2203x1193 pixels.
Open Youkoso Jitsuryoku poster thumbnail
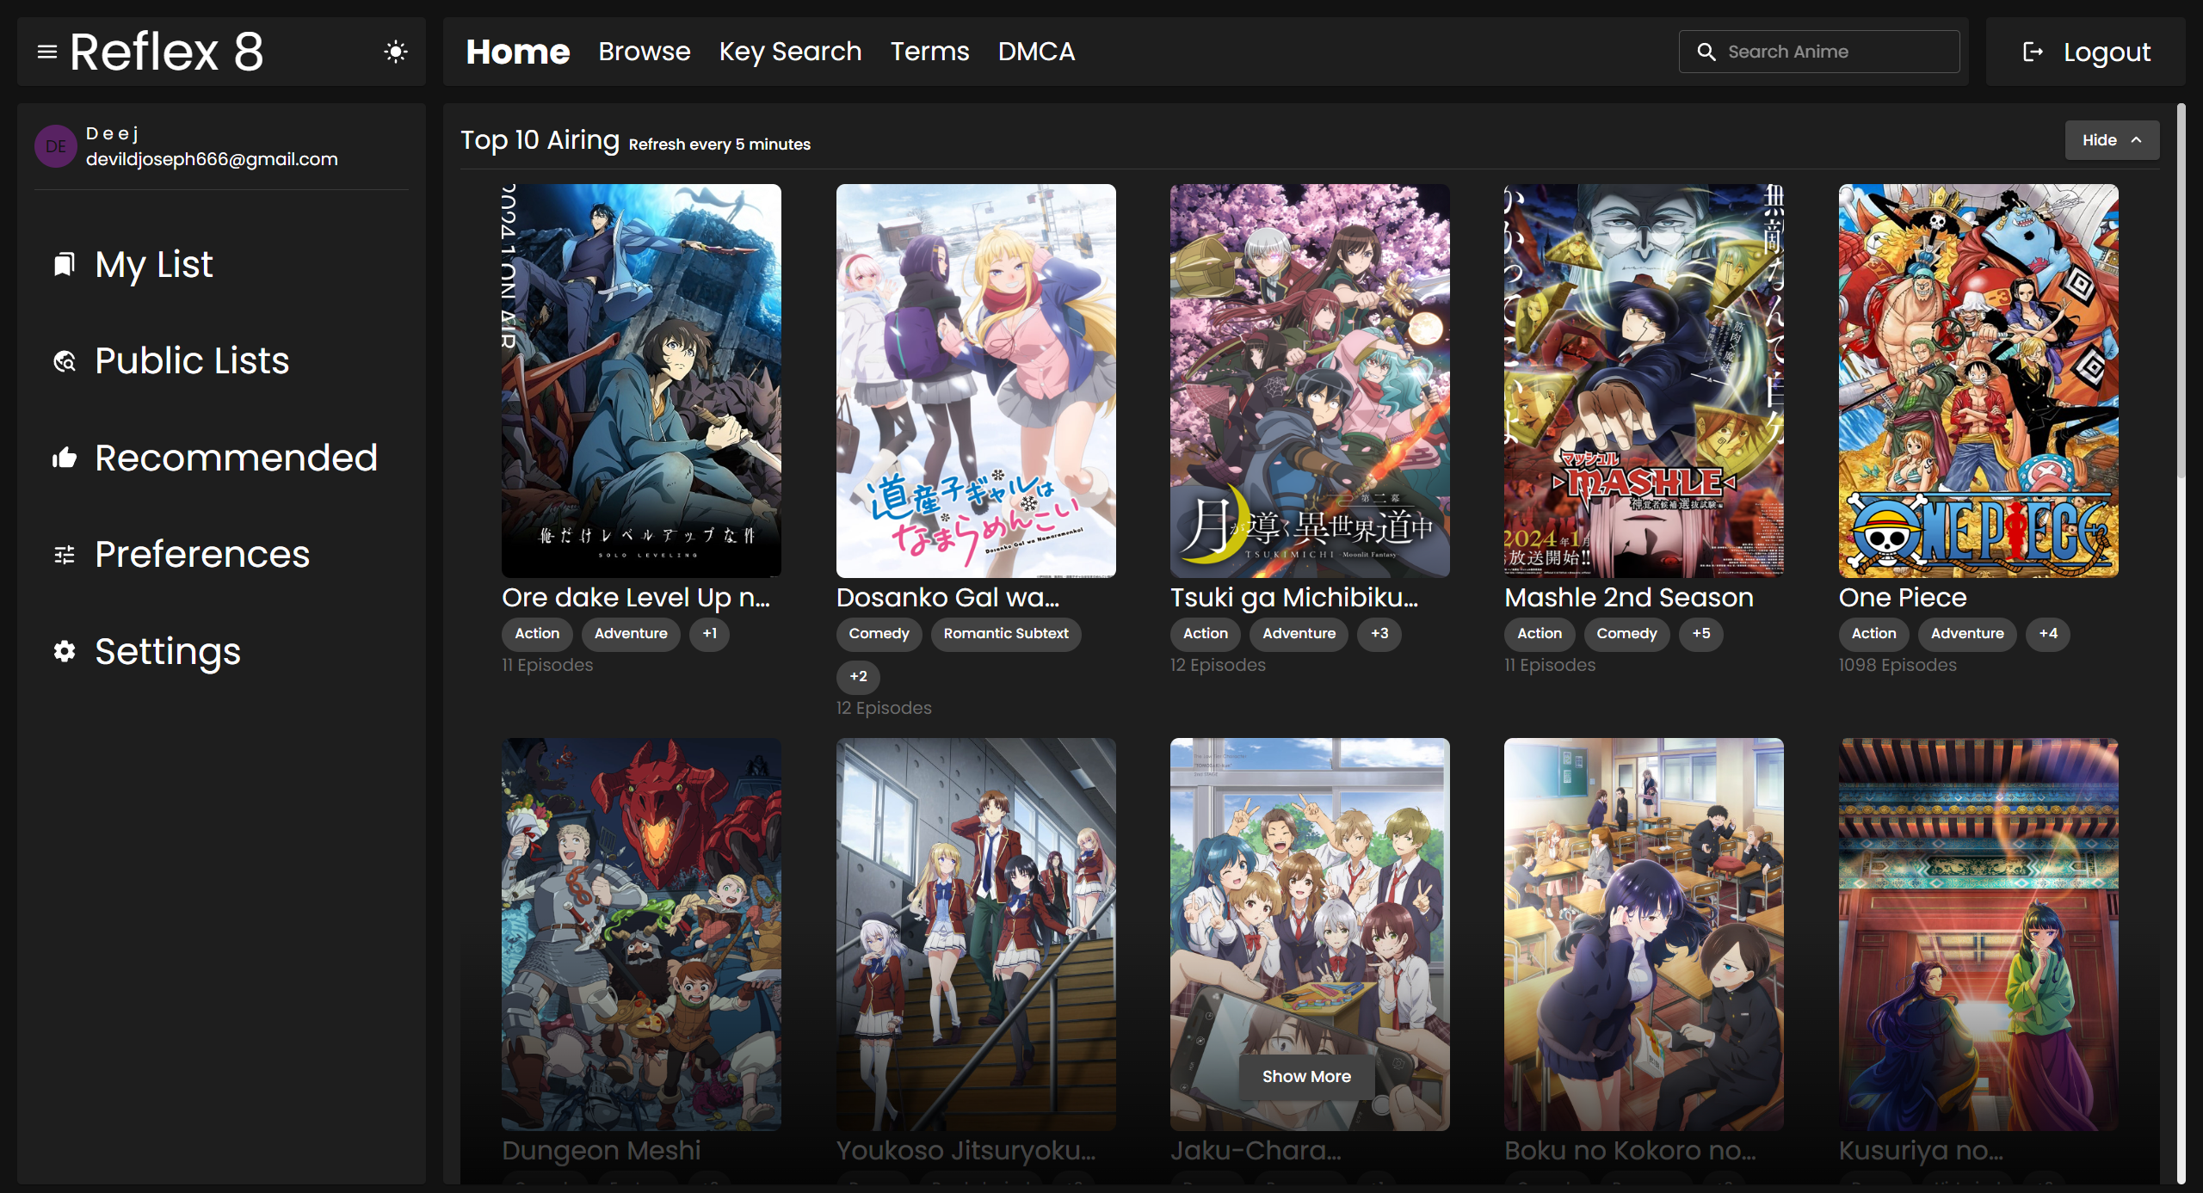point(976,934)
